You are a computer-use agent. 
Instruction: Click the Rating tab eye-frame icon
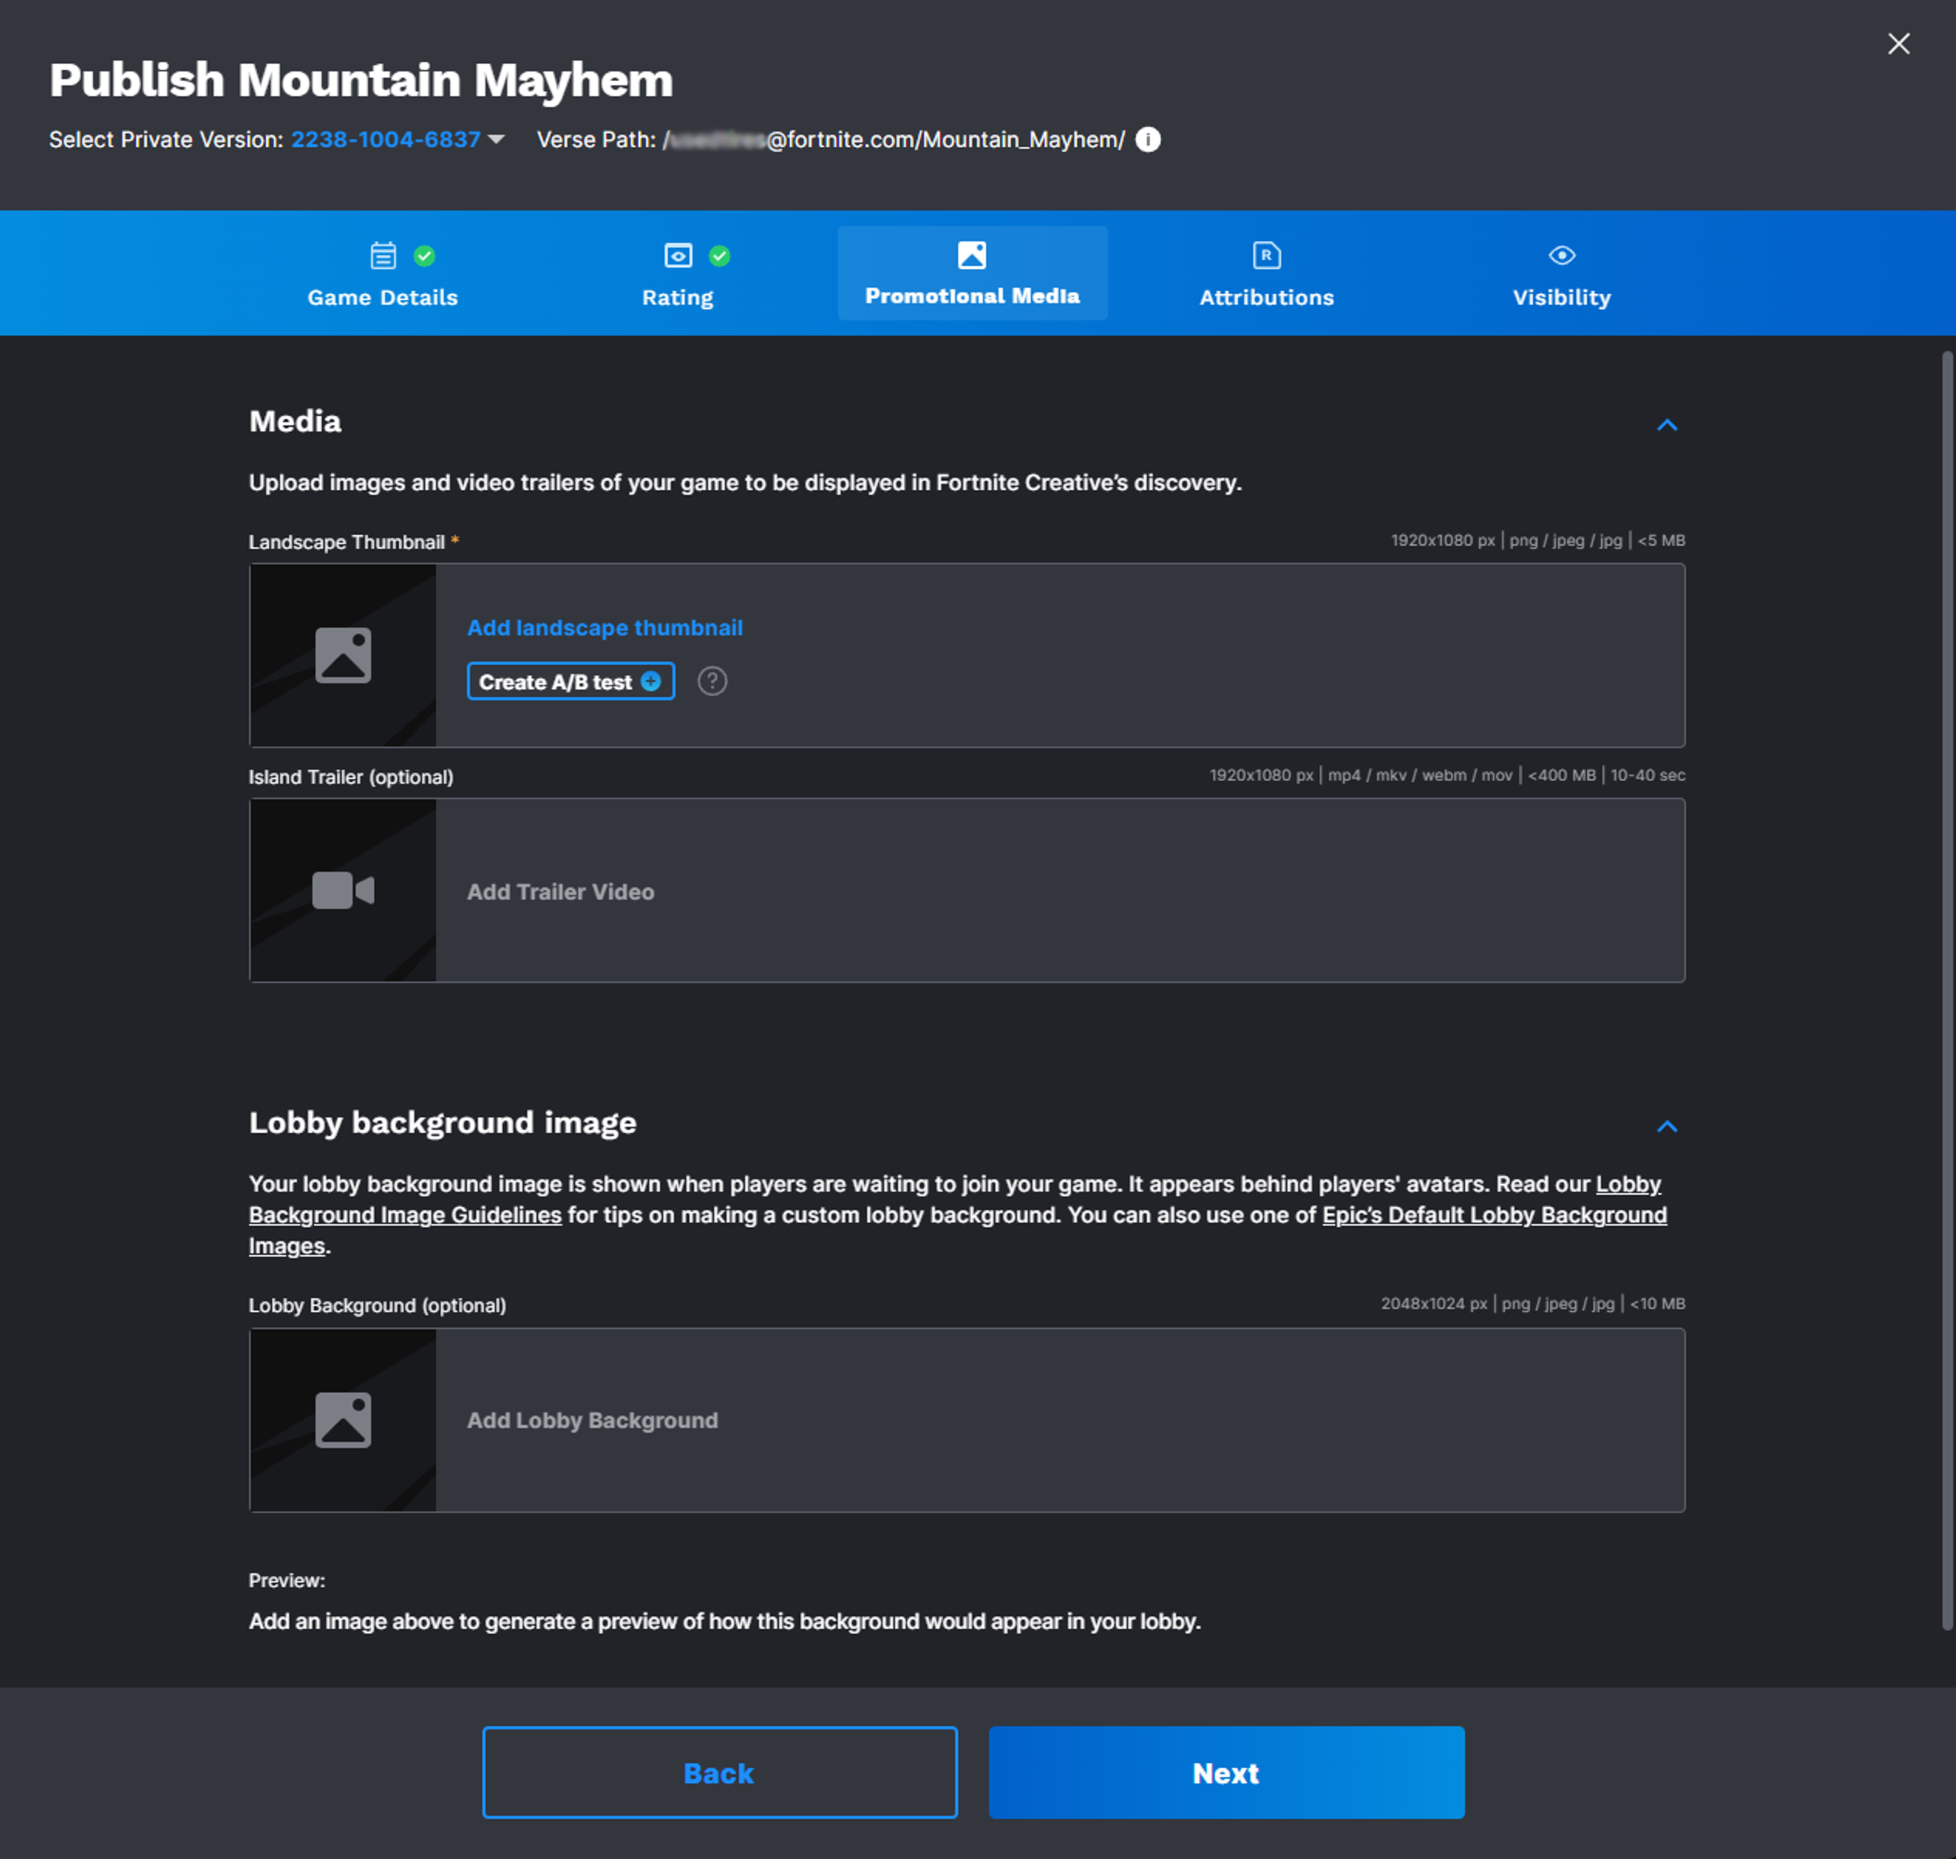(678, 256)
